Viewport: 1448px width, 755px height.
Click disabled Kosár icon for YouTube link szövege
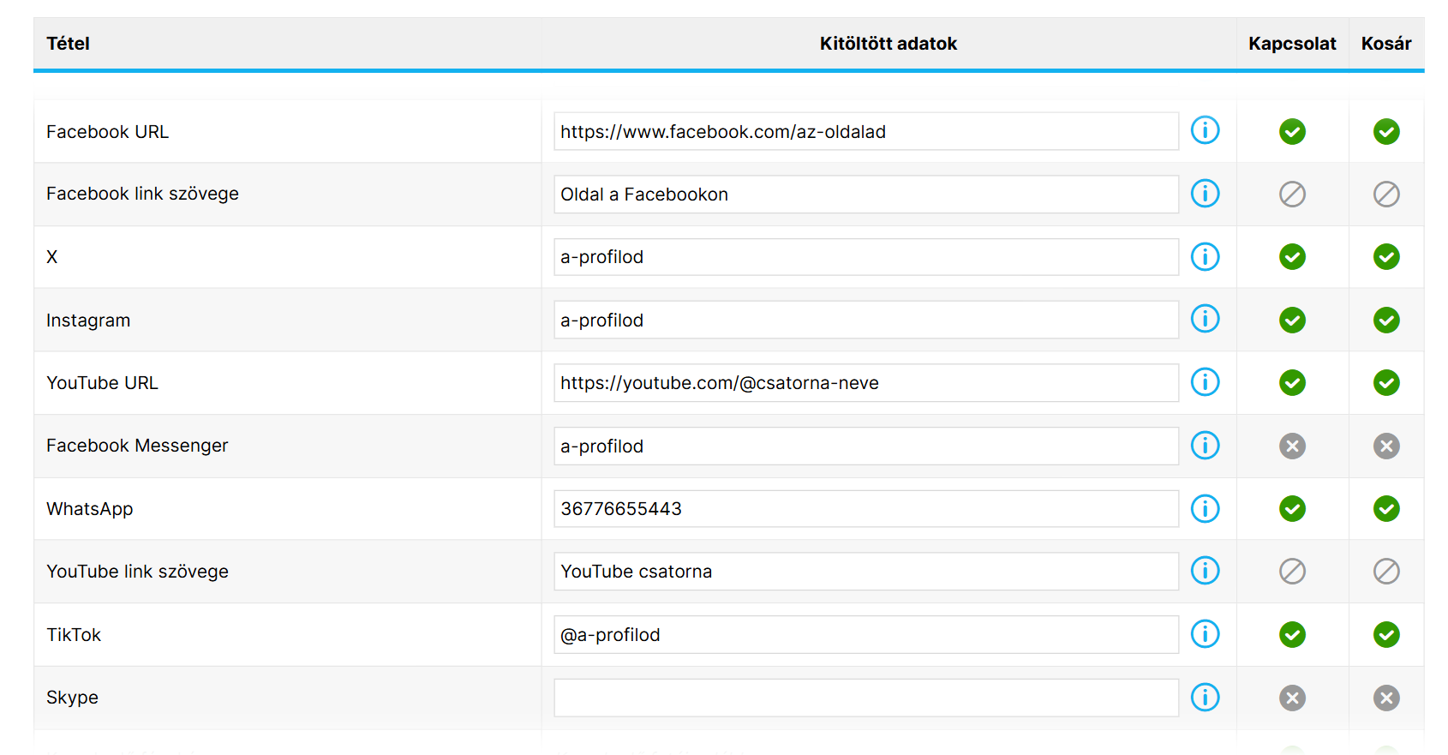tap(1386, 572)
